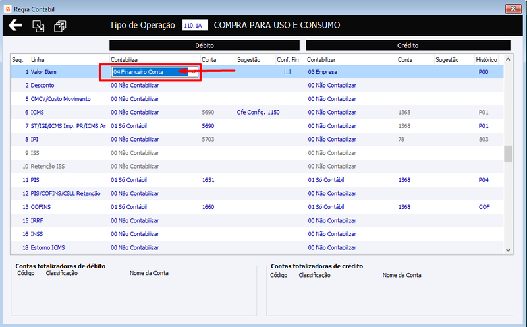Image resolution: width=527 pixels, height=327 pixels.
Task: Click 03 Empresa credit cell
Action: [x=323, y=72]
